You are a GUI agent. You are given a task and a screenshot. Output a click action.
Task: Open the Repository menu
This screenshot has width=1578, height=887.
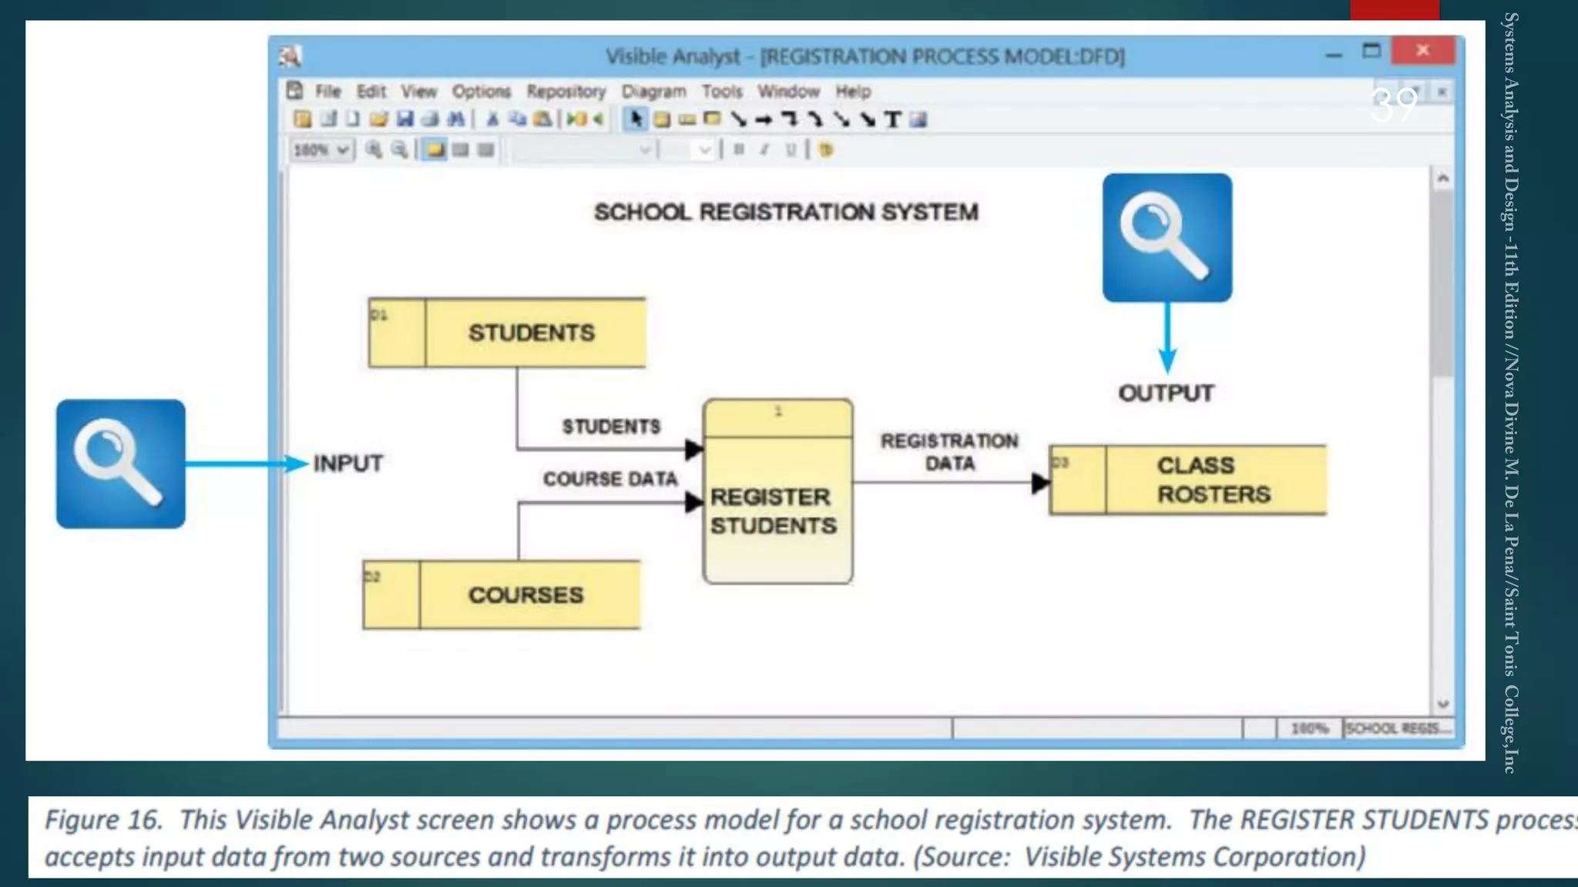point(566,92)
